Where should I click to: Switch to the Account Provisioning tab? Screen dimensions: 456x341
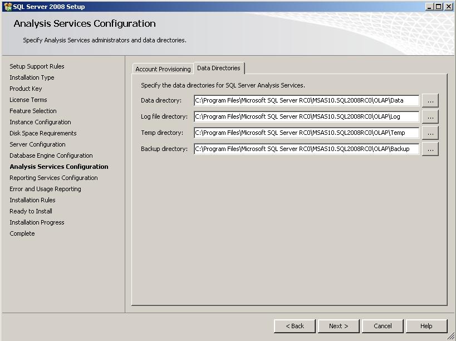(x=163, y=69)
